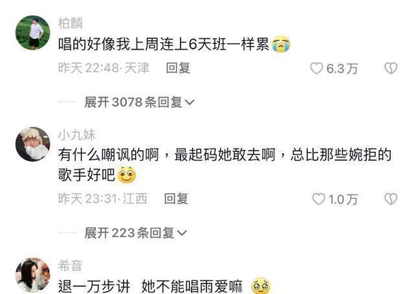Tap 希音's comment text 她不能唱雨爱嘛

coord(192,287)
